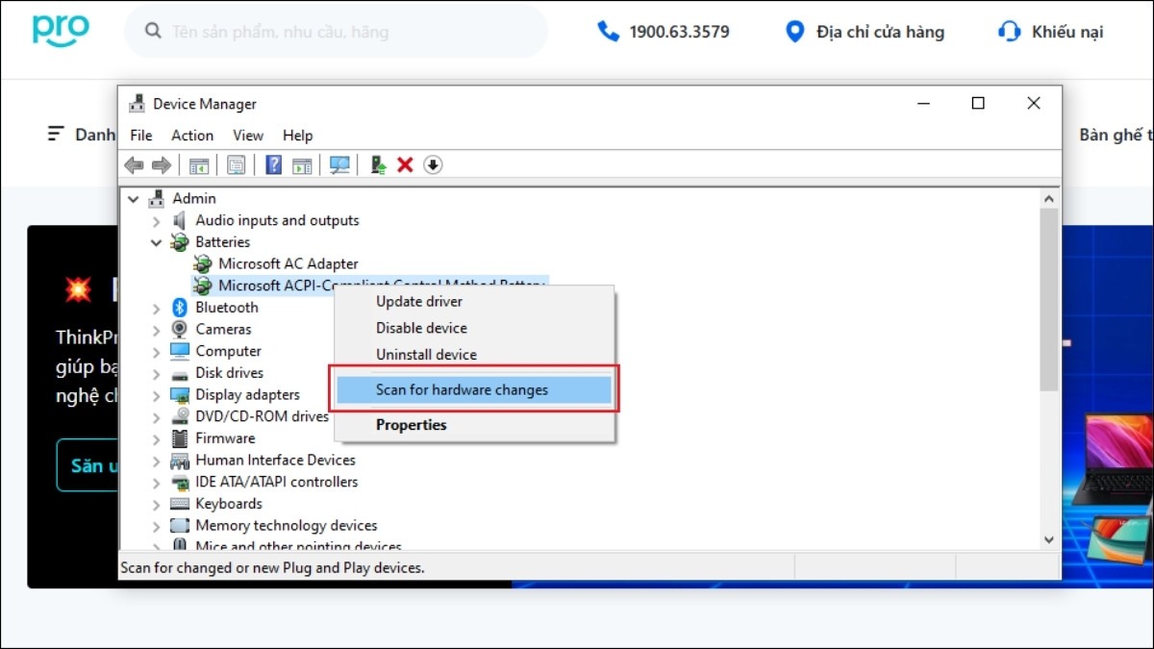The width and height of the screenshot is (1154, 649).
Task: Click the device tree vertical scrollbar thumb
Action: tap(1049, 299)
